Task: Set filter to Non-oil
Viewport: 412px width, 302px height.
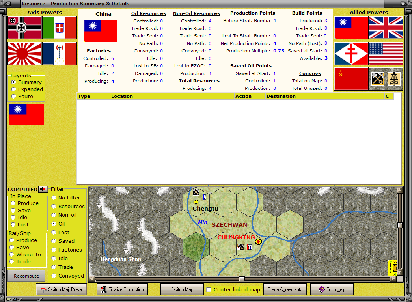Action: pos(64,215)
